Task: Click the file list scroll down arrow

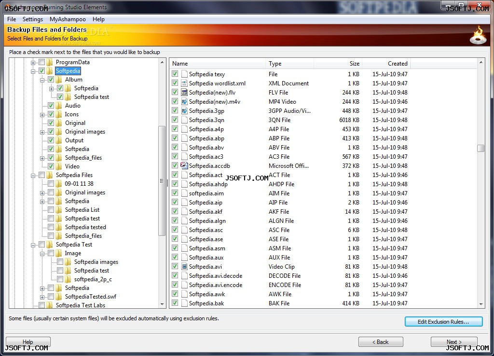Action: pyautogui.click(x=481, y=304)
